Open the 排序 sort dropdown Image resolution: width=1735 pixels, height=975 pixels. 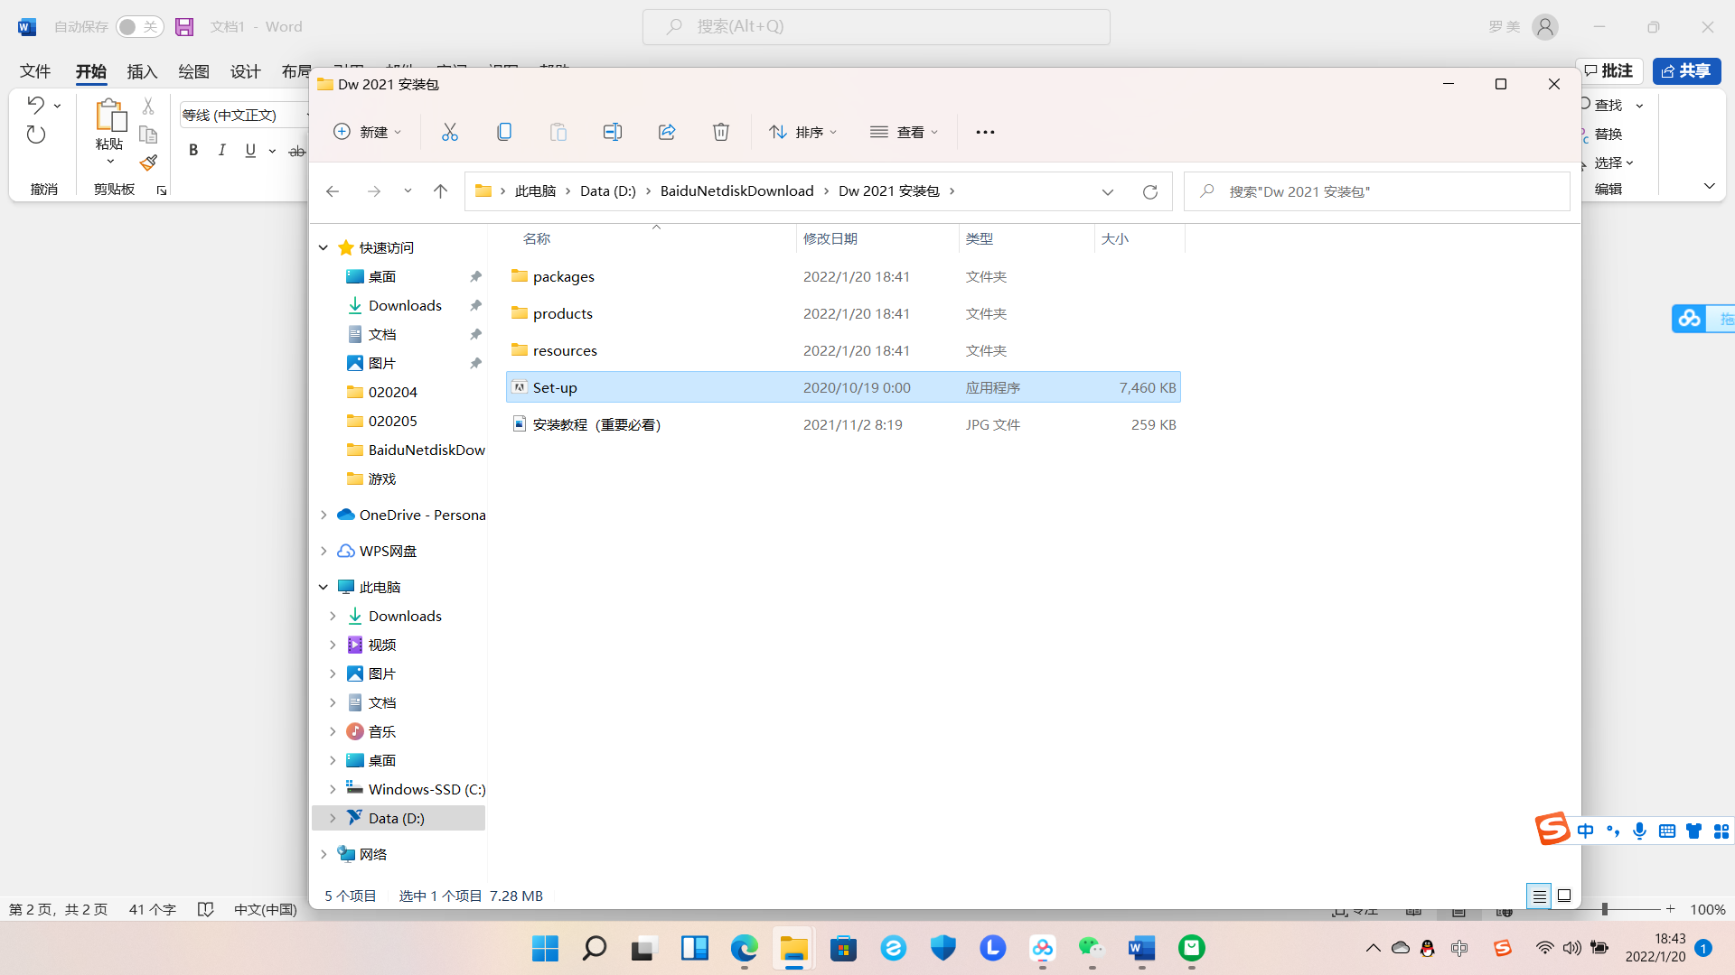point(802,132)
